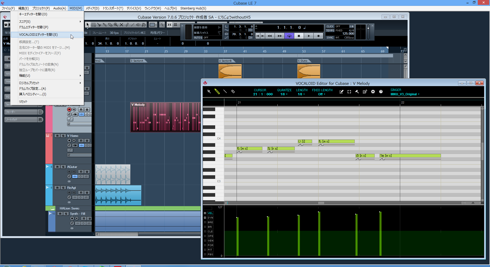The width and height of the screenshot is (490, 267).
Task: Expand the スコア(S) submenu
Action: [47, 22]
